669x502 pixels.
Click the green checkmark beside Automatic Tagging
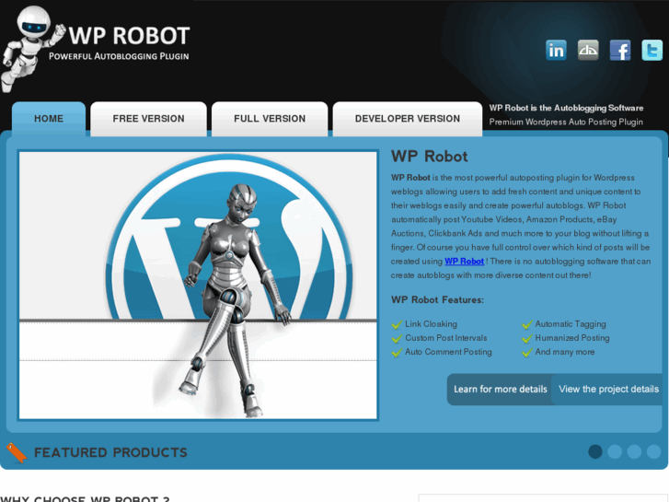527,325
